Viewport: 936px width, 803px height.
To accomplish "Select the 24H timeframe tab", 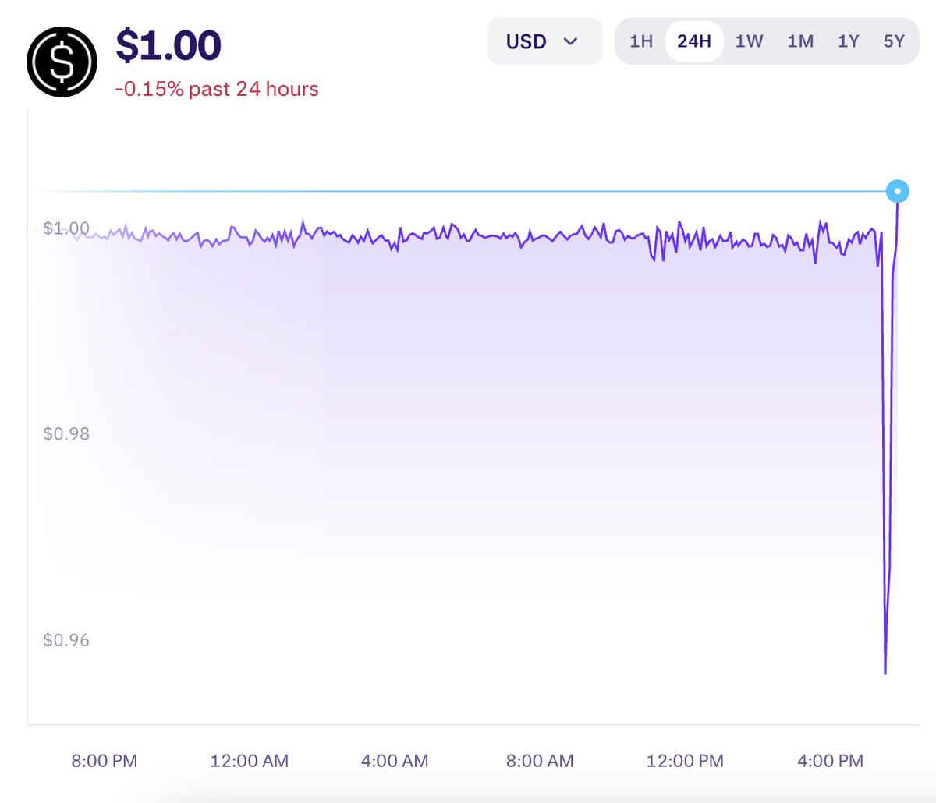I will 693,41.
